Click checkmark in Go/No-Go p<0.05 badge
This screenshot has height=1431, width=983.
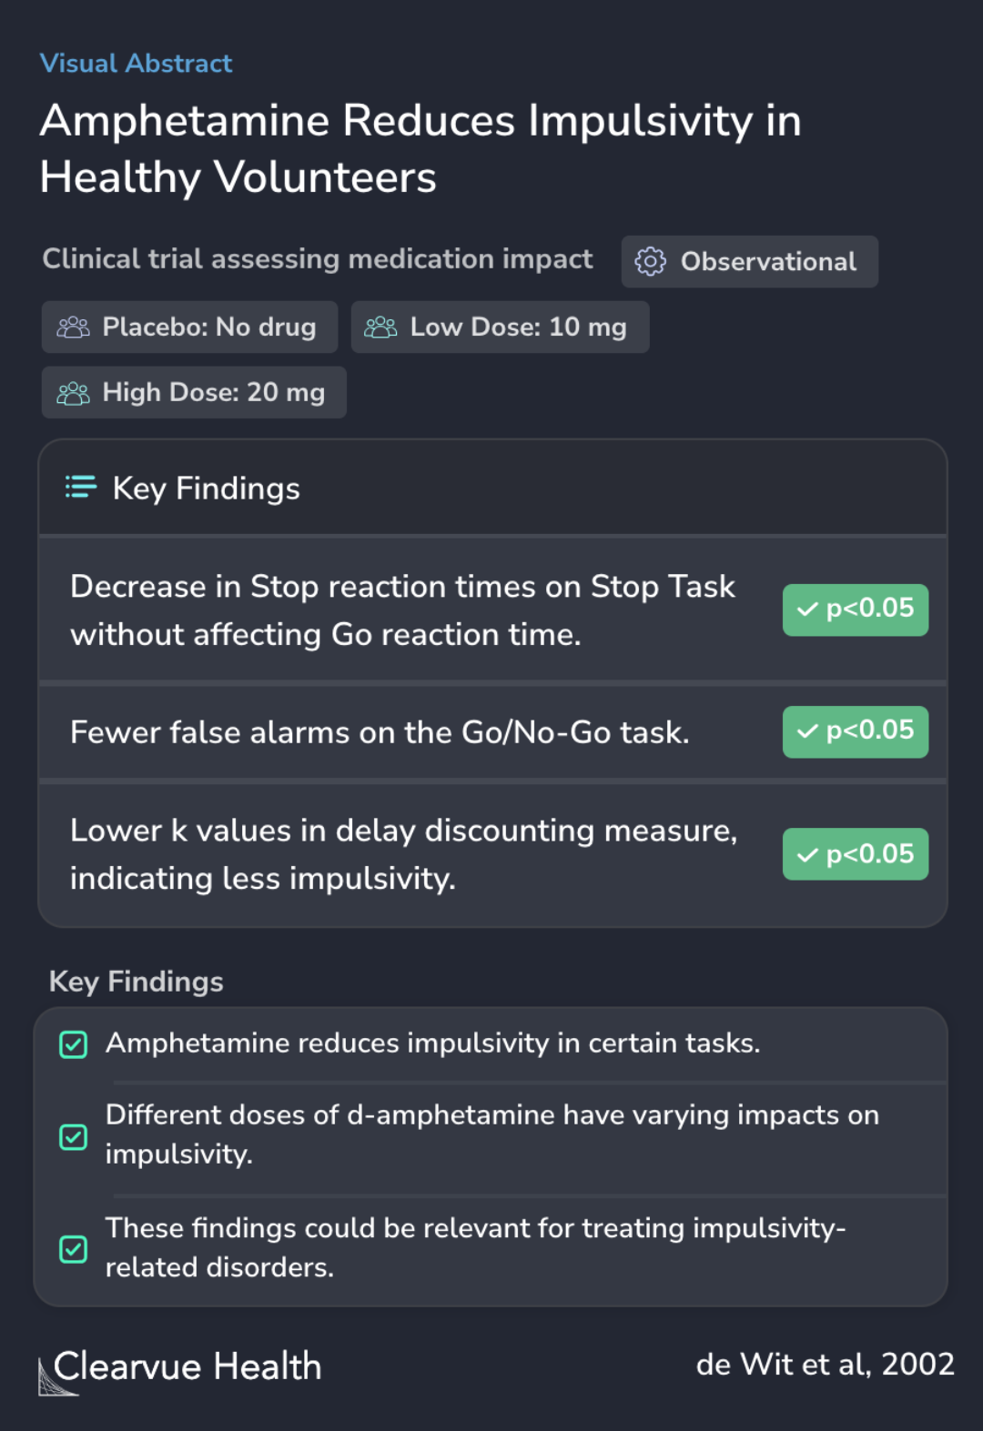coord(807,731)
